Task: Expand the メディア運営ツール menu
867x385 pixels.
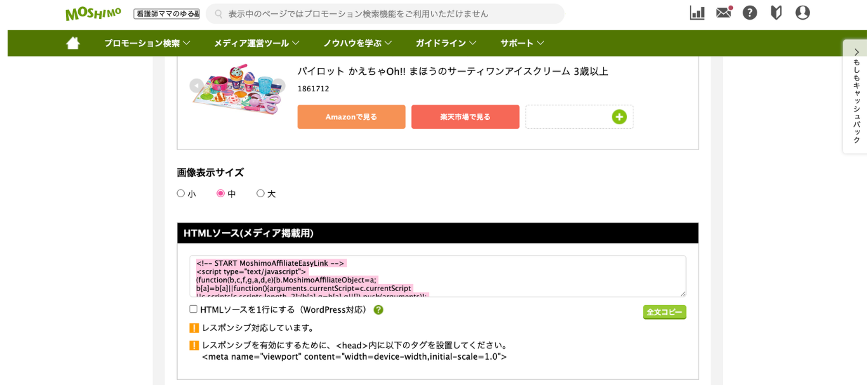Action: pos(256,43)
